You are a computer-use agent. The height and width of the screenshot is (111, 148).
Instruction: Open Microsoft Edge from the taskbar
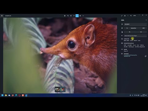[16, 95]
